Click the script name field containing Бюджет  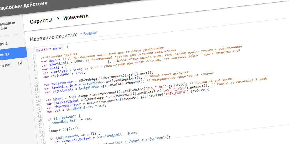point(103,33)
